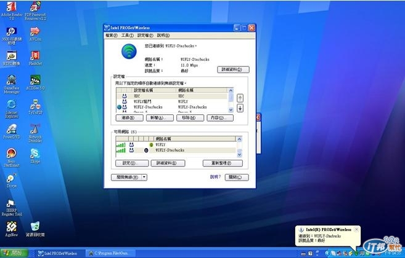
Task: Click the 關閉無線(W) wireless off button
Action: coord(126,177)
